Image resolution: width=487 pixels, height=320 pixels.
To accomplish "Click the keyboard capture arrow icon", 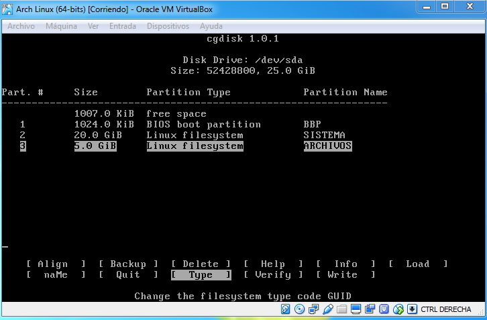I will pos(412,309).
